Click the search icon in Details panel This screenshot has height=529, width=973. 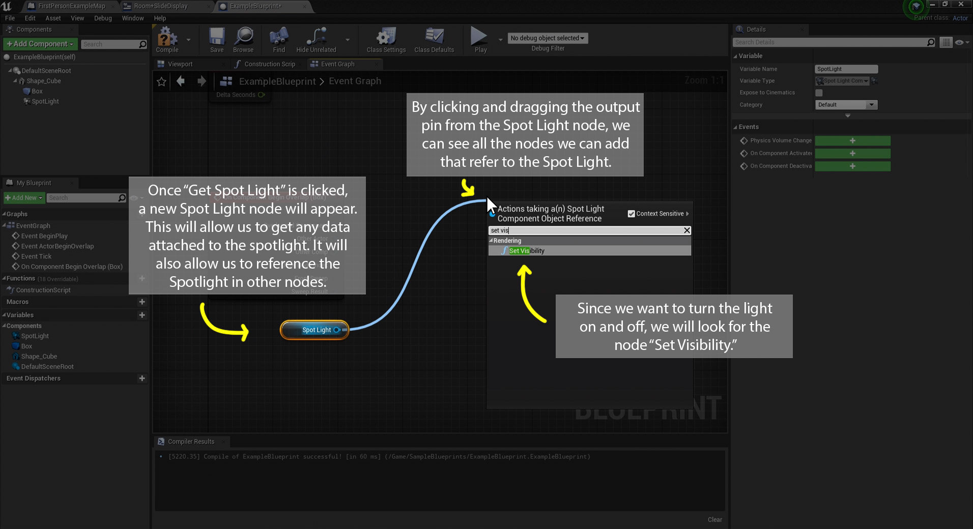(x=931, y=42)
